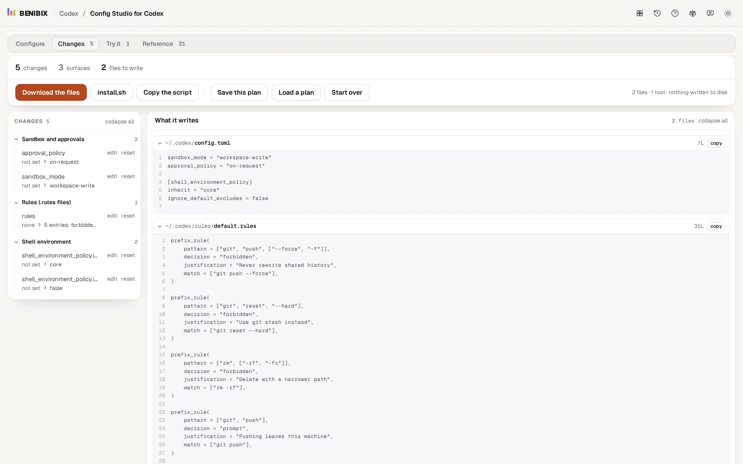Click the 'files to write' summary count
This screenshot has width=743, height=464.
click(x=122, y=68)
